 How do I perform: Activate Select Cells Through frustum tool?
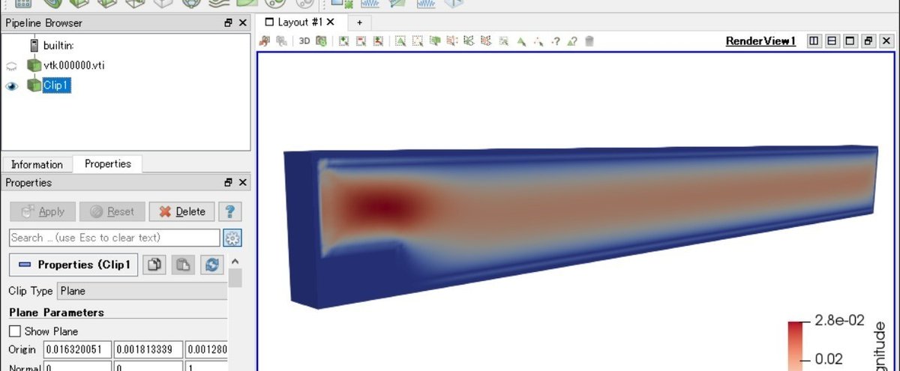[436, 41]
